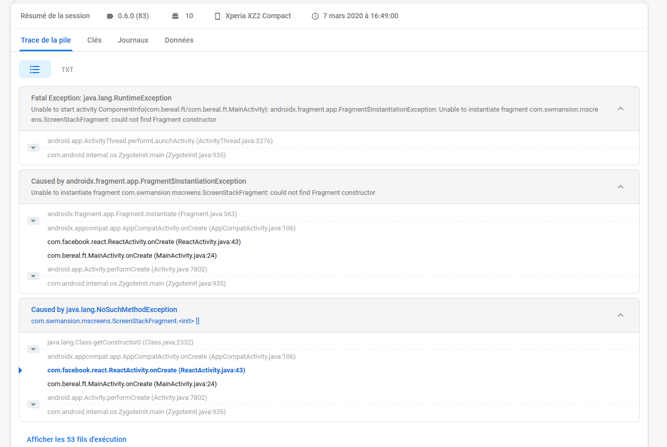
Task: Expand hidden frames after Class.getConstructor0 line
Action: (33, 349)
